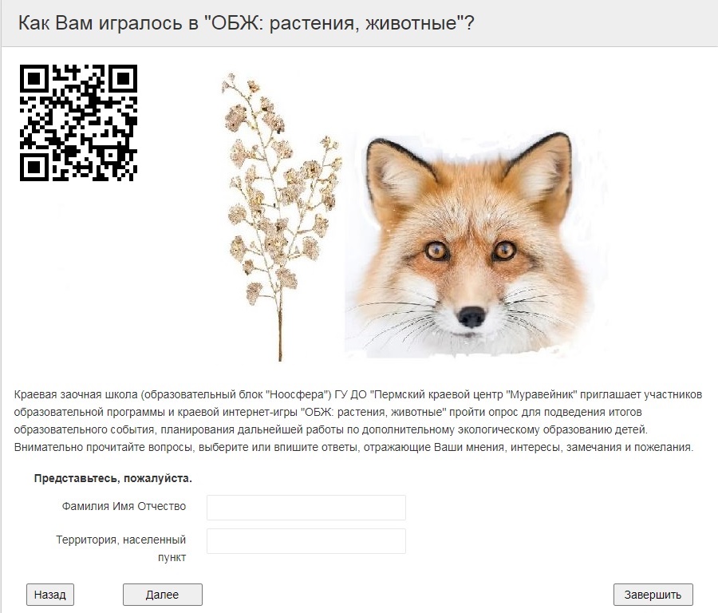Focus the Территория, населенный пункт input field
This screenshot has height=613, width=718.
[306, 541]
